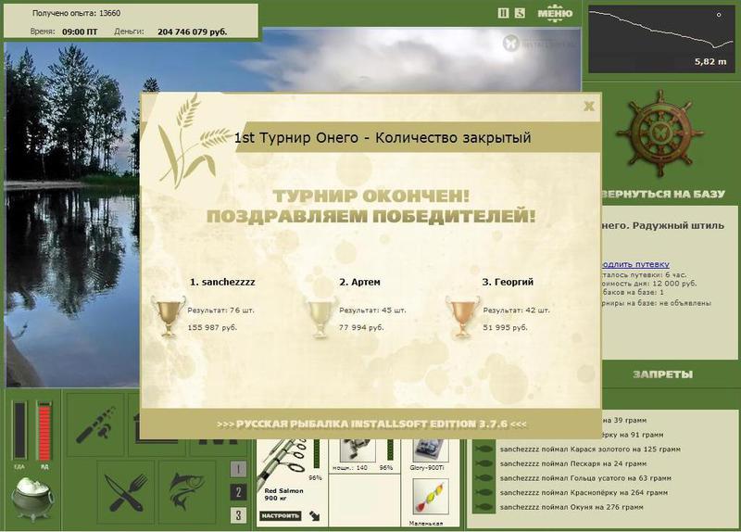Click the 'Продлить путевку' link

635,264
